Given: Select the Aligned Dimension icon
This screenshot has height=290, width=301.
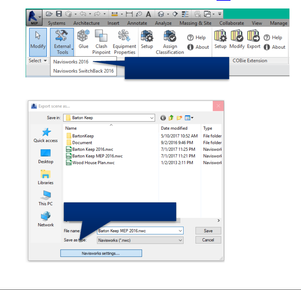Looking at the screenshot, I should [129, 14].
